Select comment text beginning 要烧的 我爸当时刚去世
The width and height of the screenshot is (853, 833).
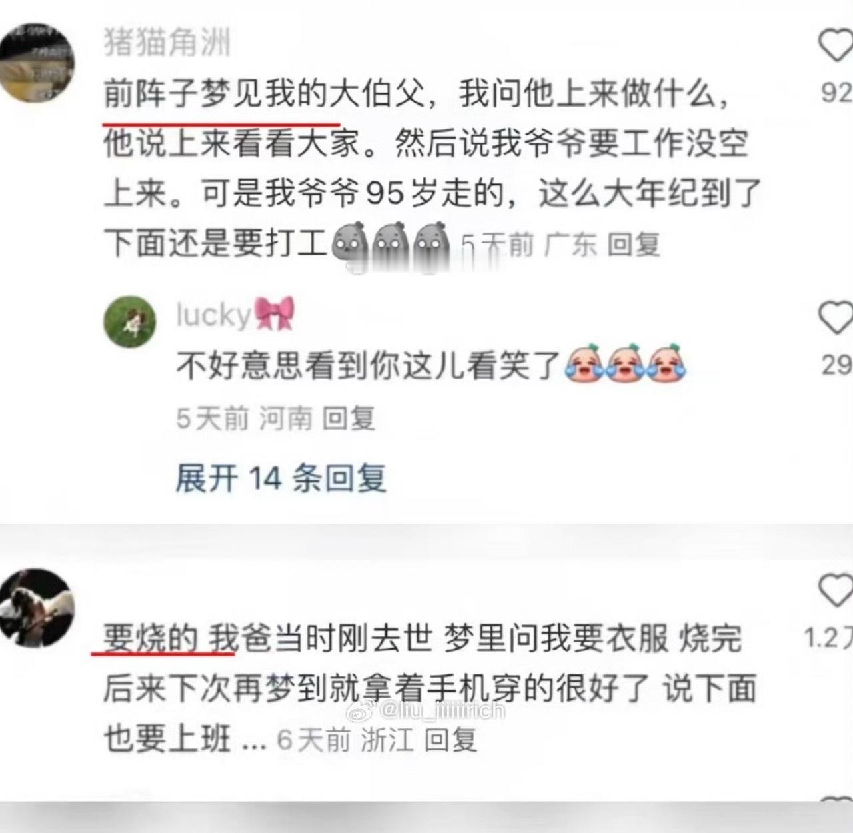(430, 688)
